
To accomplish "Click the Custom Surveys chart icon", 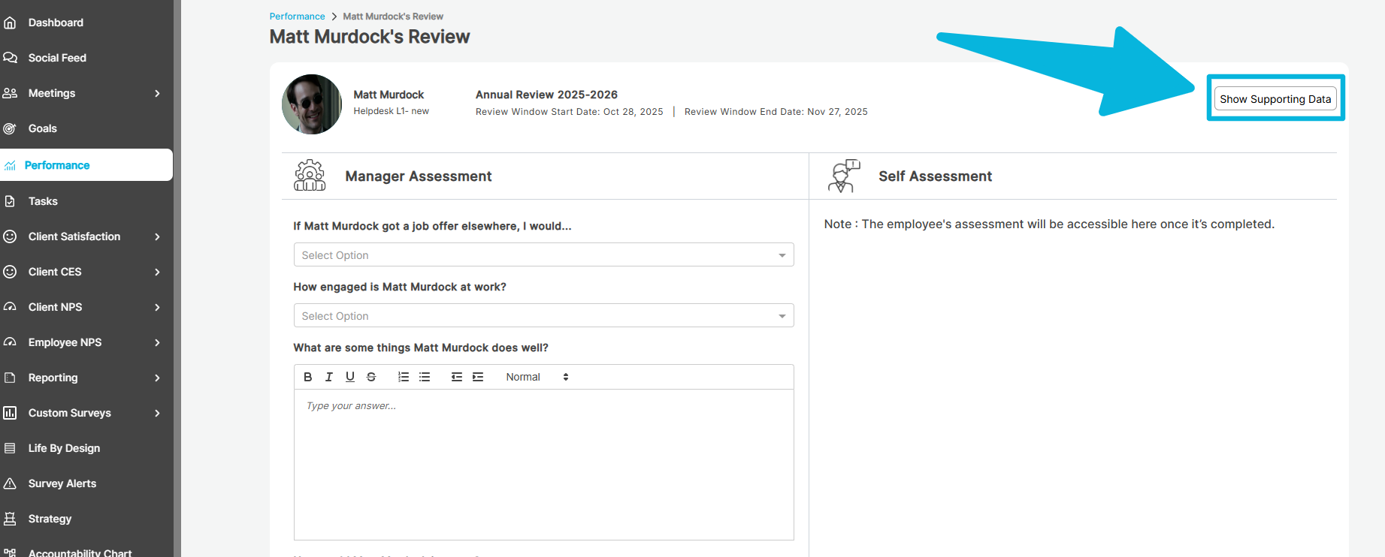I will click(10, 413).
